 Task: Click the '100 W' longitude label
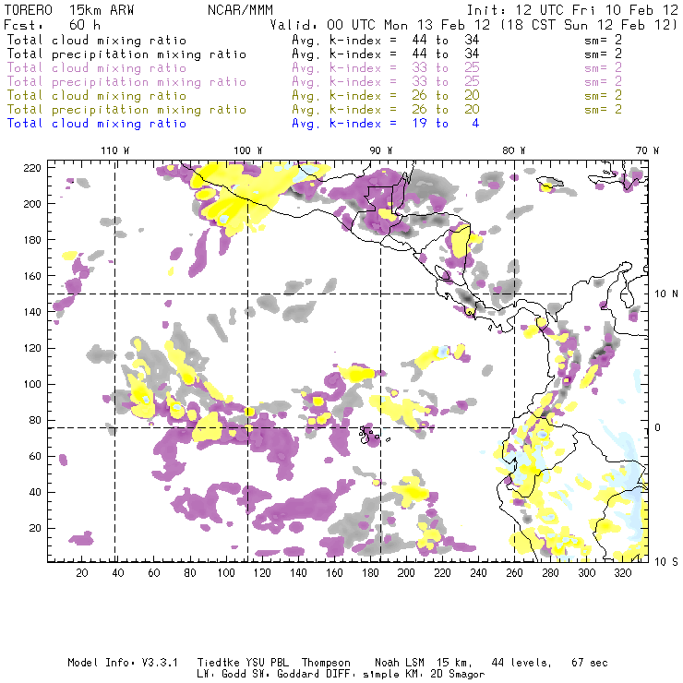pos(248,150)
